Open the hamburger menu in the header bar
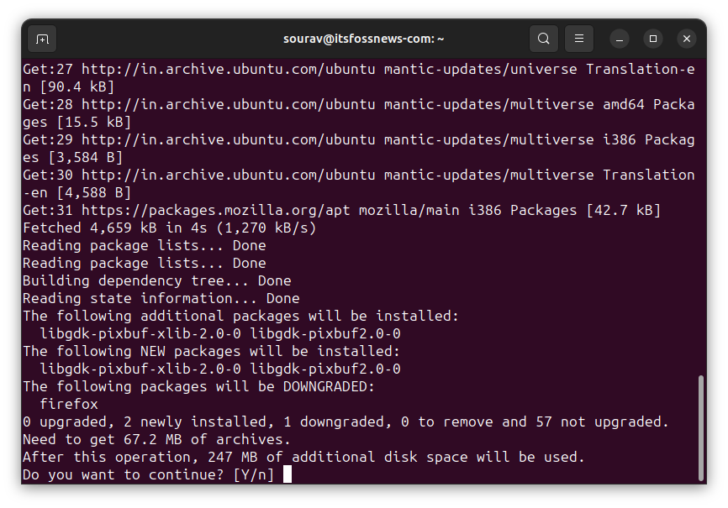Image resolution: width=728 pixels, height=508 pixels. (x=578, y=39)
